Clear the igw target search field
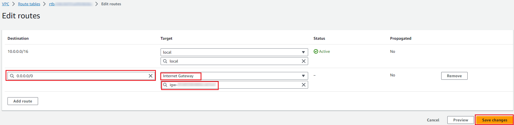 tap(303, 85)
